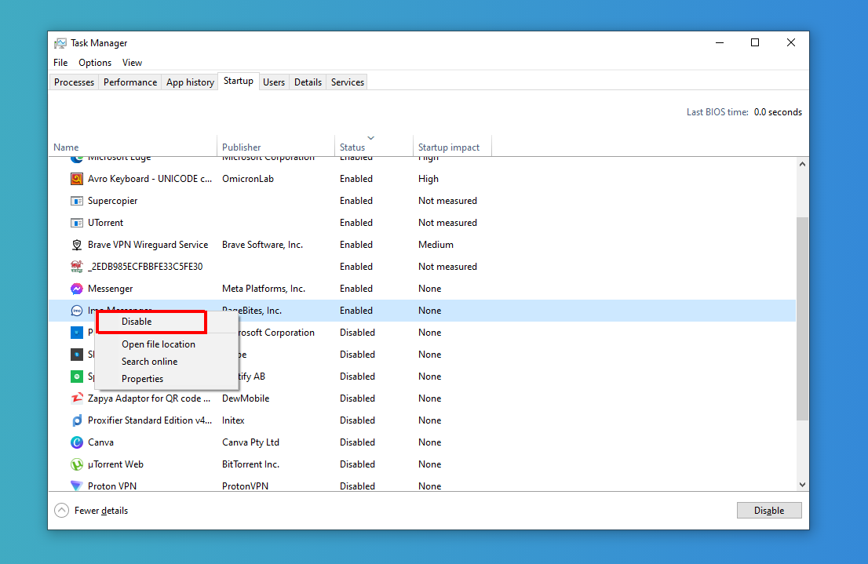Click Medium startup impact for Brave VPN
Viewport: 868px width, 564px height.
pyautogui.click(x=436, y=245)
